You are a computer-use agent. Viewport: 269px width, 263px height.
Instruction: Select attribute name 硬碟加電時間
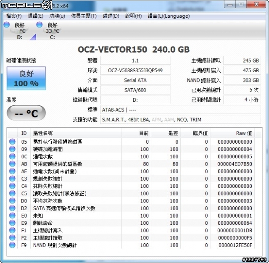click(48, 149)
